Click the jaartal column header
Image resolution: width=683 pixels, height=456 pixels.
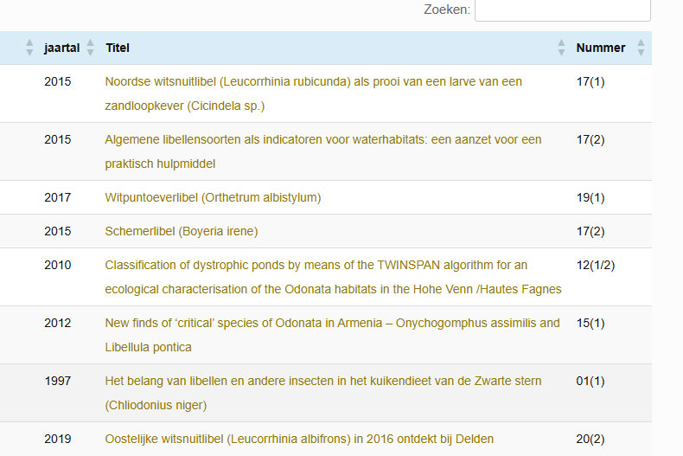click(x=61, y=48)
